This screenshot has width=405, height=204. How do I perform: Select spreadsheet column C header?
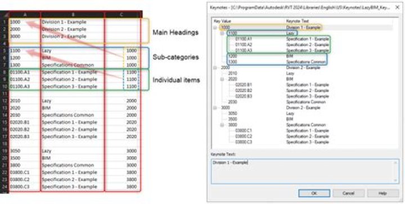point(122,15)
